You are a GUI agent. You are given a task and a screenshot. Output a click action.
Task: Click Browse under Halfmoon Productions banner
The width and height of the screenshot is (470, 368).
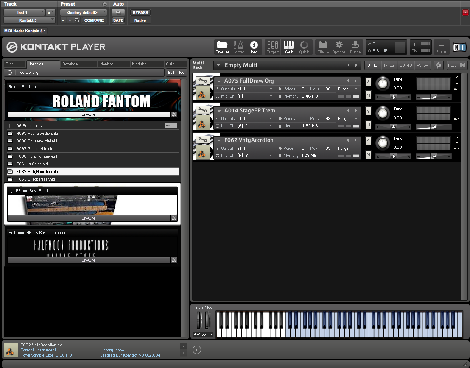point(88,260)
